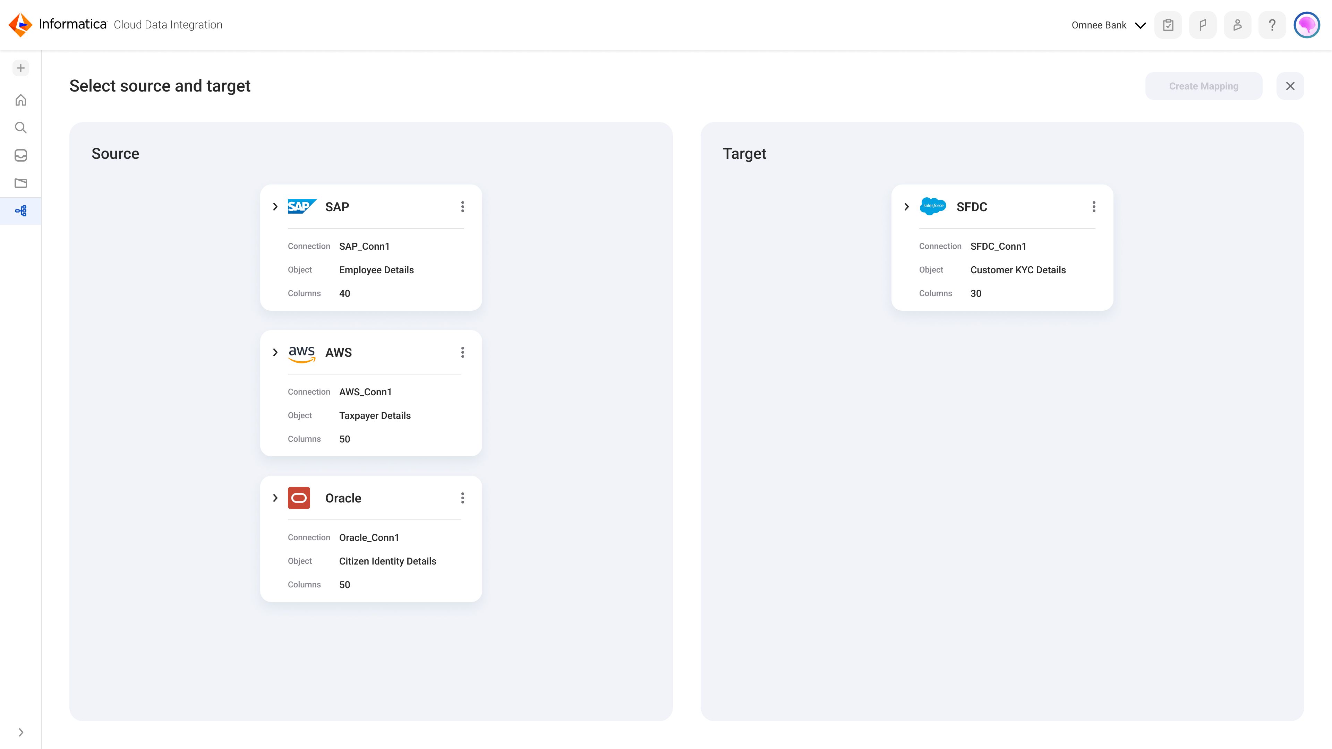The image size is (1332, 749).
Task: Expand the sidebar with bottom chevron
Action: (21, 732)
